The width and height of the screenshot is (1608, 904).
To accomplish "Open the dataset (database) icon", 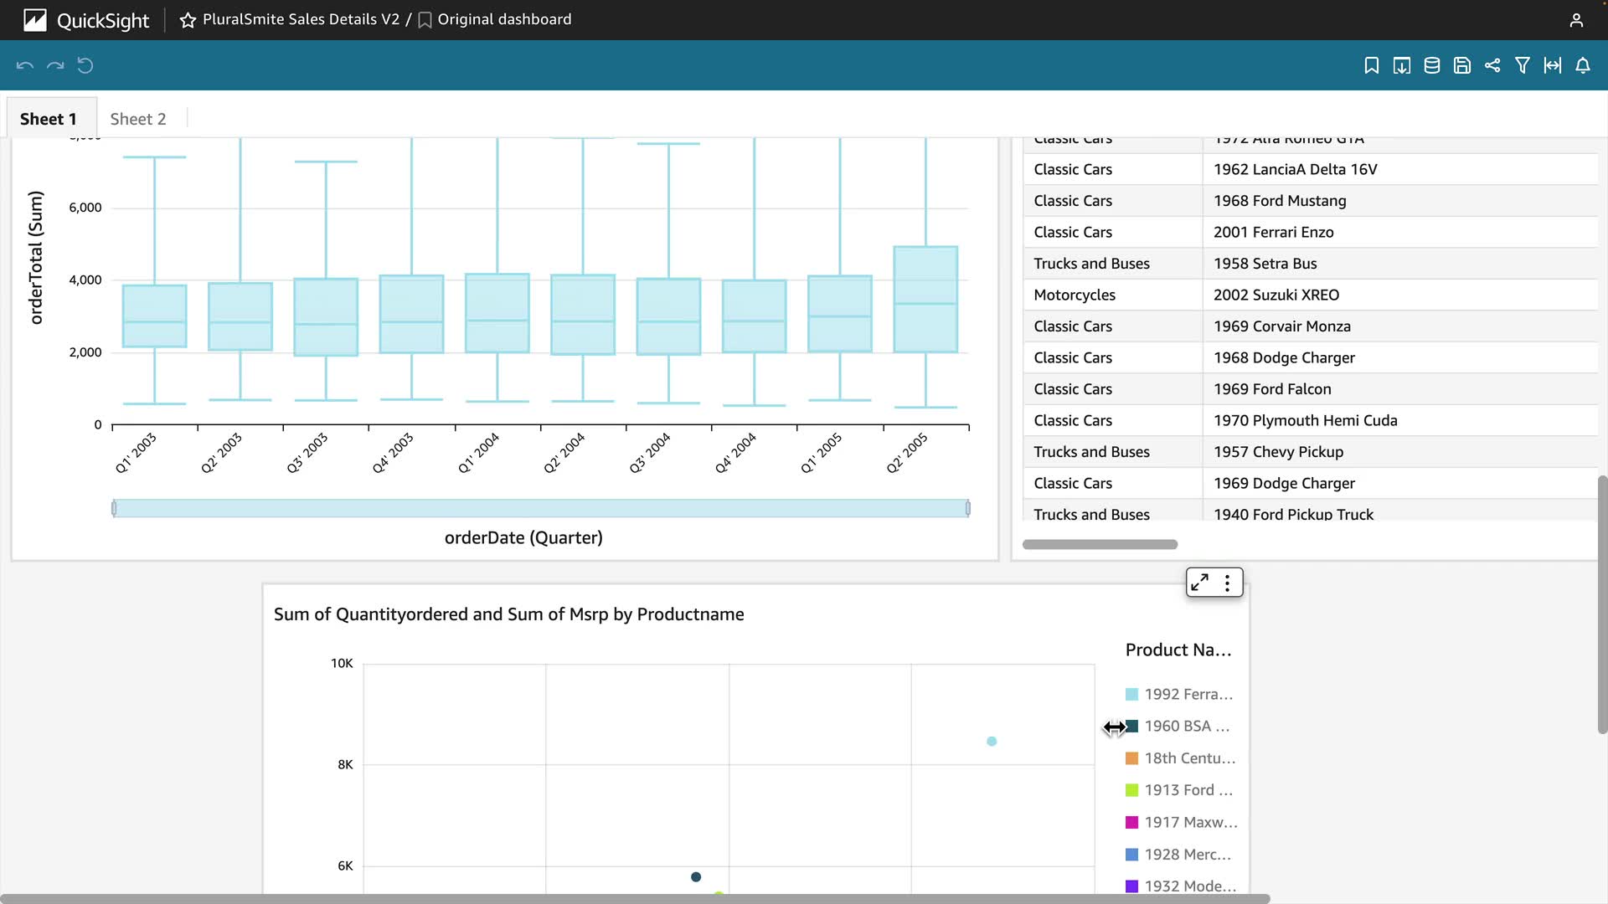I will point(1431,65).
